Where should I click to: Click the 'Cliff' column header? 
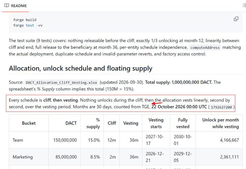[x=112, y=123]
